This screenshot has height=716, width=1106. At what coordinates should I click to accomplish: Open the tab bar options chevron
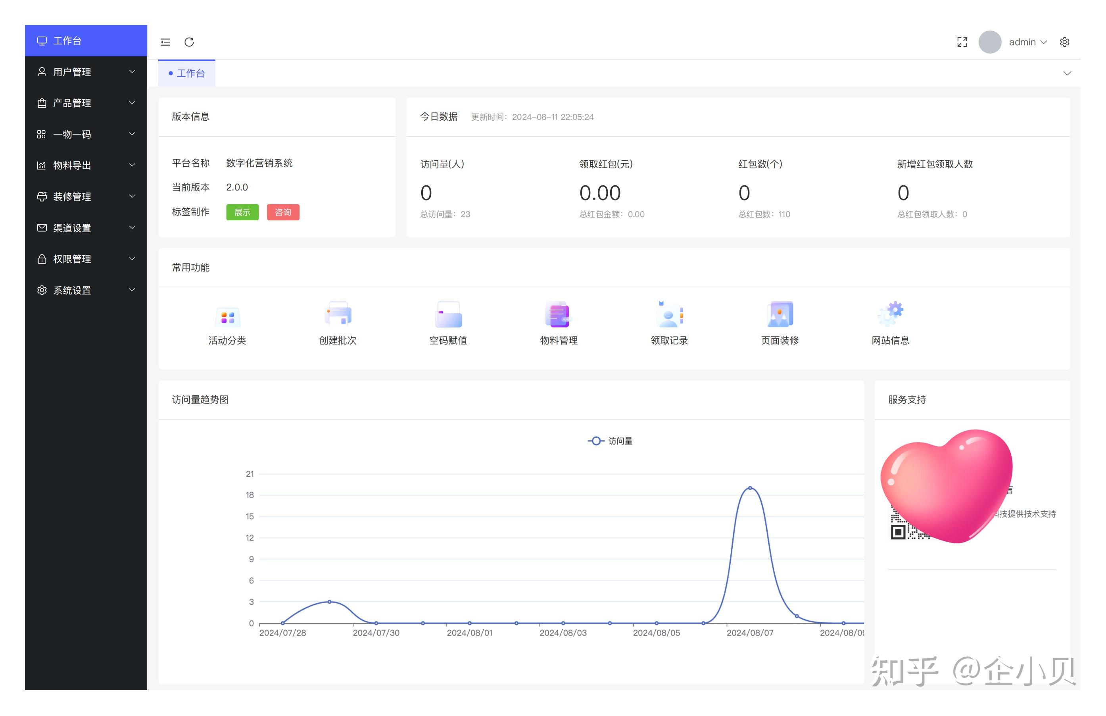coord(1067,73)
